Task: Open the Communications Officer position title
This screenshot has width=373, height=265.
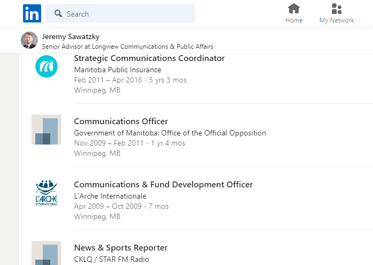Action: (x=121, y=122)
